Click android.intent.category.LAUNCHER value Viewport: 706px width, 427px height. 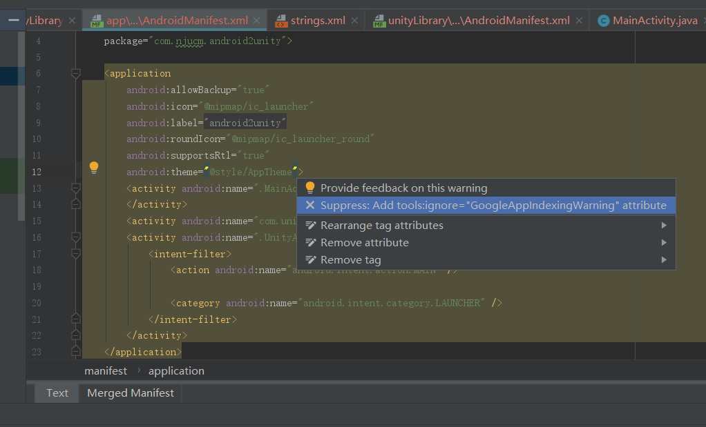tap(392, 303)
